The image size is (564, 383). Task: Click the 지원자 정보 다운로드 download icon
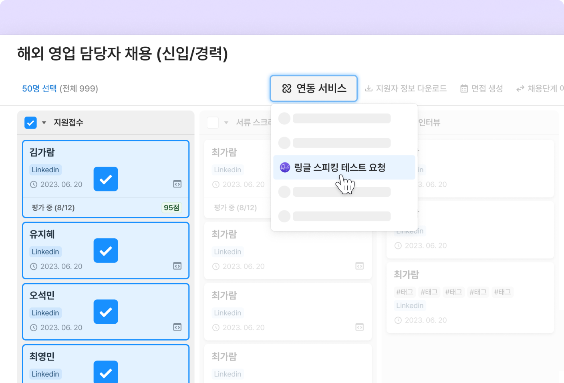coord(369,89)
